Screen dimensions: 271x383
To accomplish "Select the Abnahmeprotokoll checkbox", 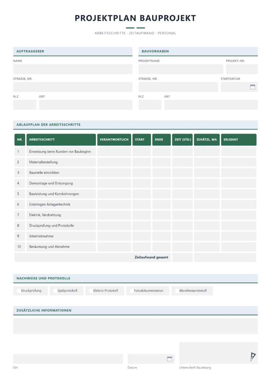I will (x=177, y=291).
